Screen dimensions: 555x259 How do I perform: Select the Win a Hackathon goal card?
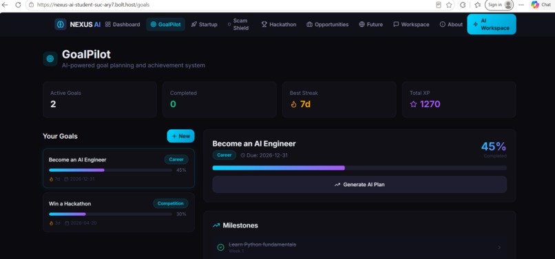click(118, 212)
